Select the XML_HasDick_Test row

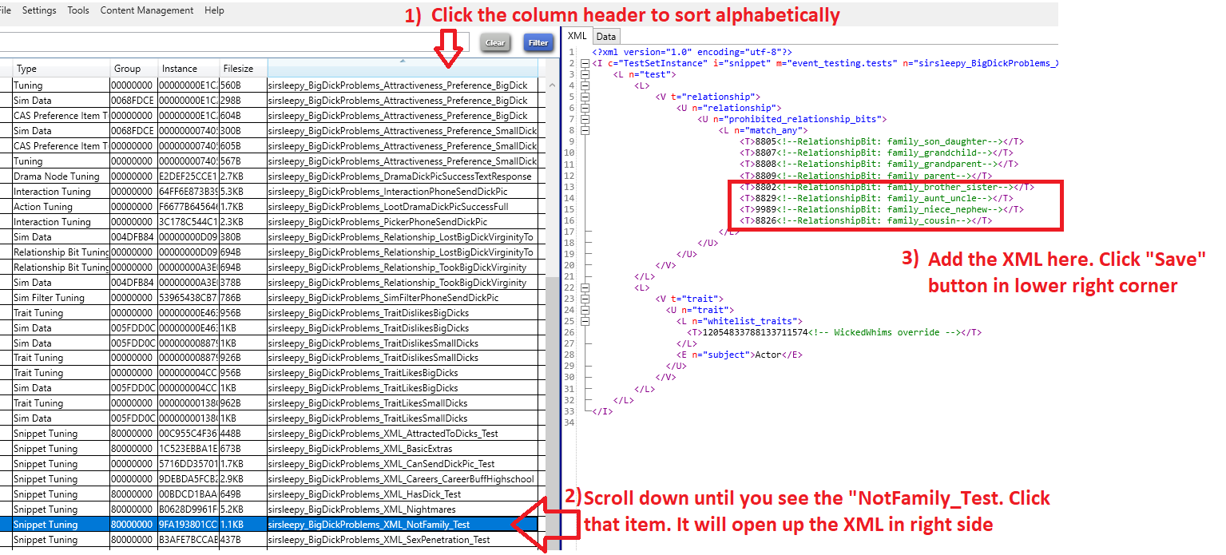[x=273, y=494]
